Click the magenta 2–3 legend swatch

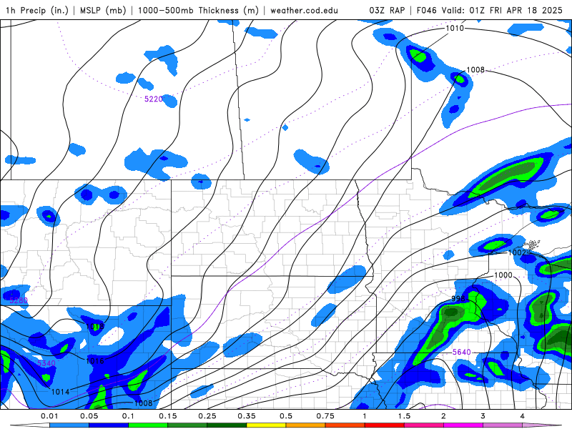point(463,425)
